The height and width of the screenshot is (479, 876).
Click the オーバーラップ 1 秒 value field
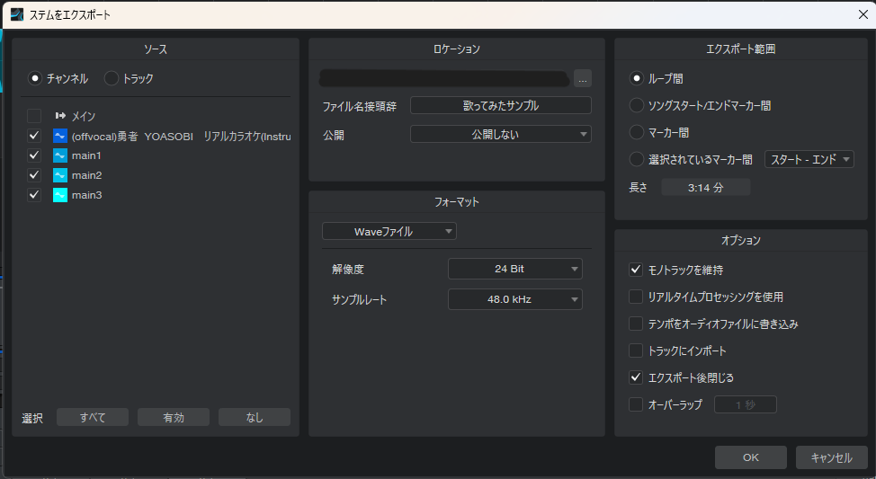point(746,404)
